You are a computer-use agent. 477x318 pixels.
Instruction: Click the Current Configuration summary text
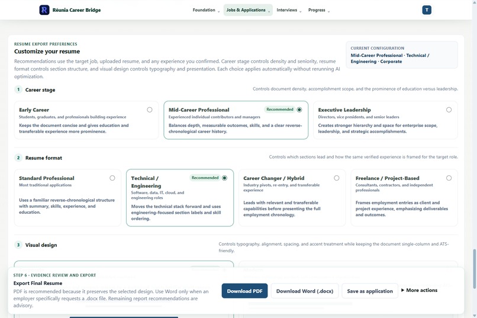click(389, 59)
